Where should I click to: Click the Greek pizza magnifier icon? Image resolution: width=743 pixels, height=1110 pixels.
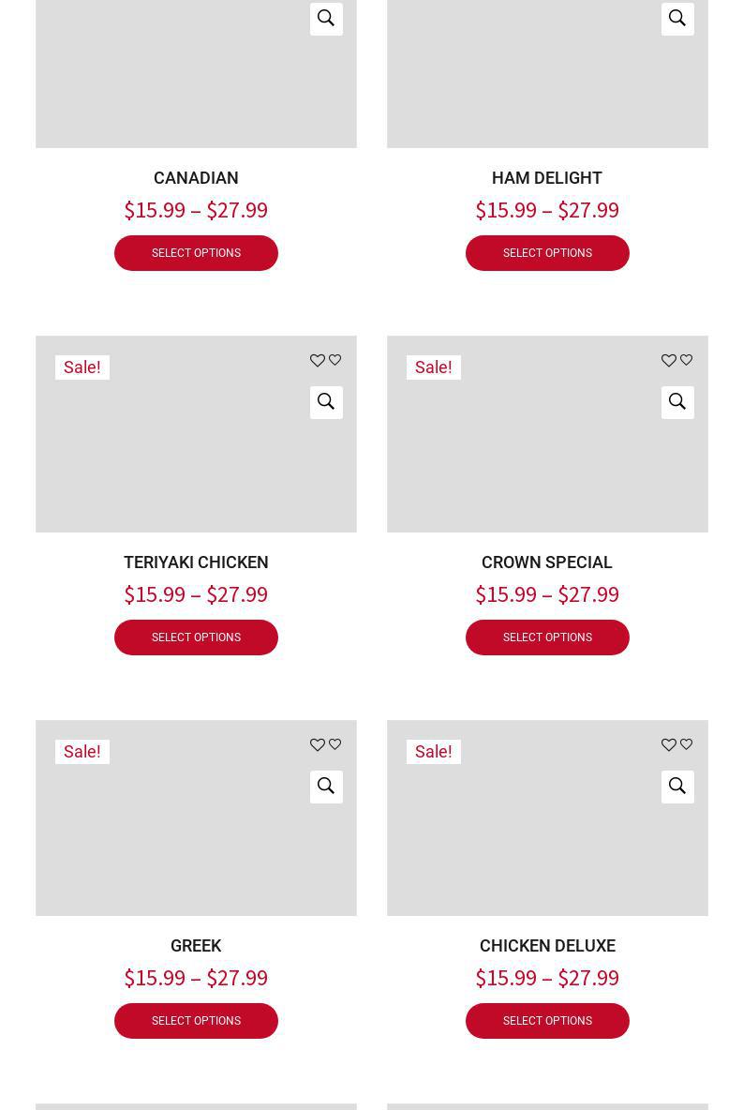[x=326, y=786]
